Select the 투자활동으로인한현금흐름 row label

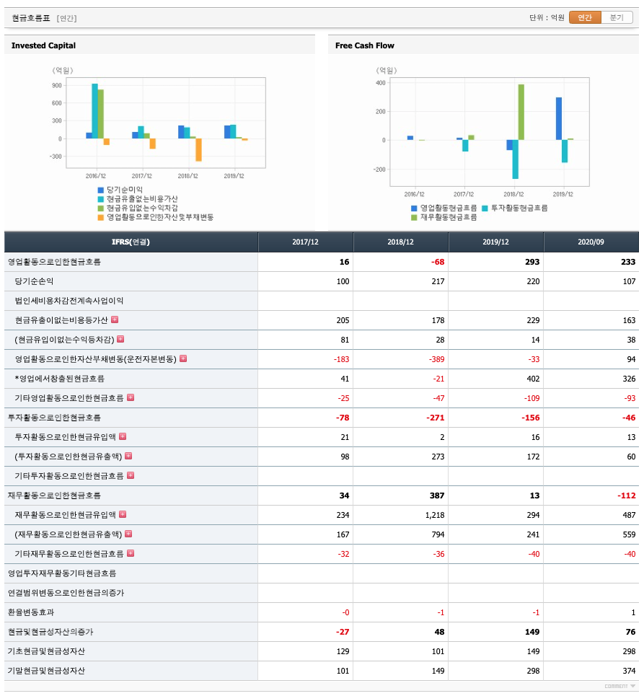(x=54, y=418)
